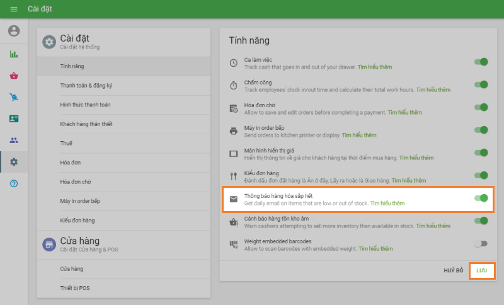Go to the Thuế settings section
The height and width of the screenshot is (305, 504).
[67, 143]
